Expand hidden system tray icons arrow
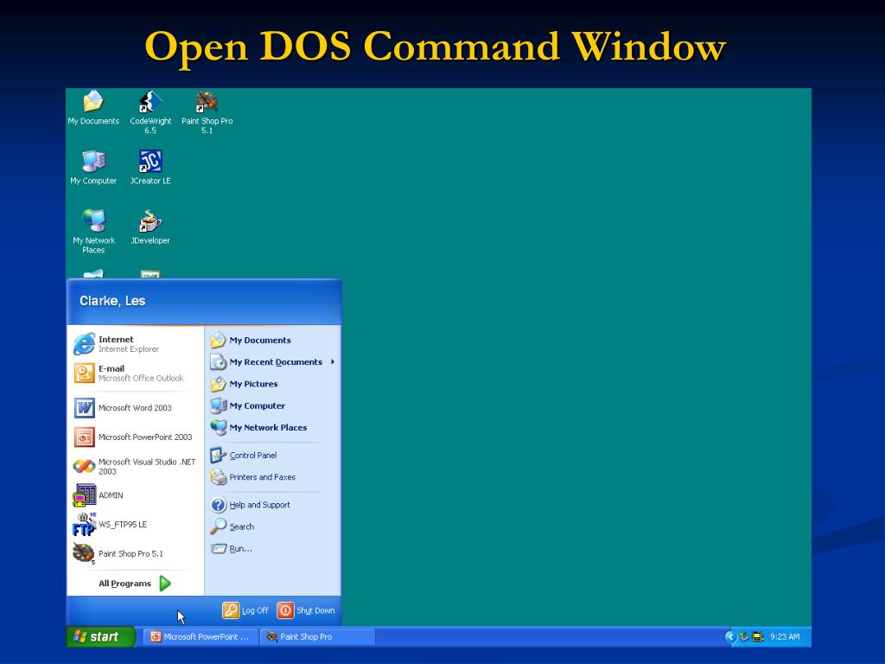This screenshot has width=885, height=664. pyautogui.click(x=730, y=637)
